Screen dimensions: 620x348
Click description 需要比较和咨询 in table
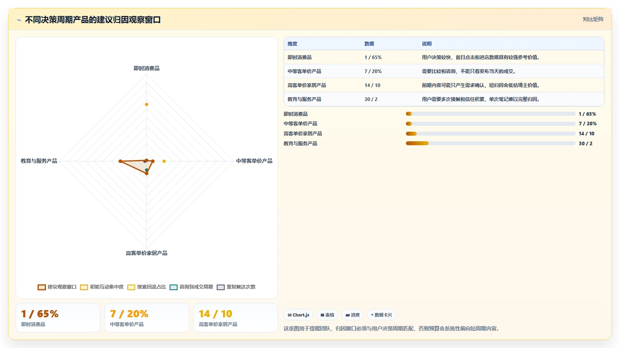coord(469,71)
